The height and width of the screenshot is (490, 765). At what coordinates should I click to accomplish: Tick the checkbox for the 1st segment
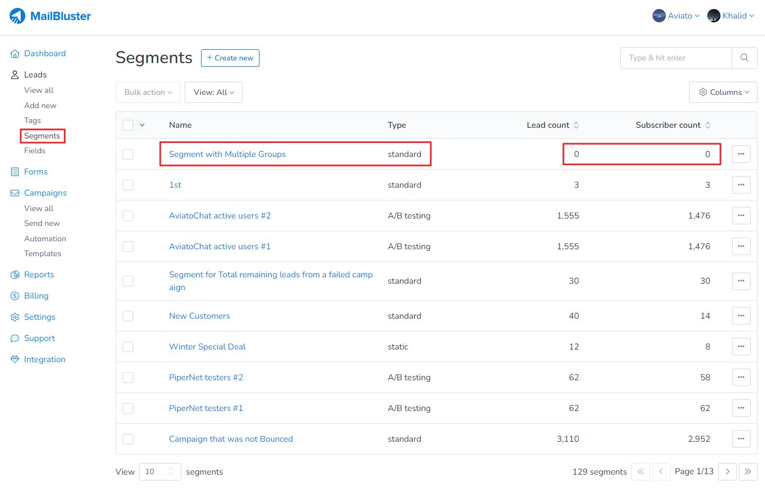coord(128,185)
